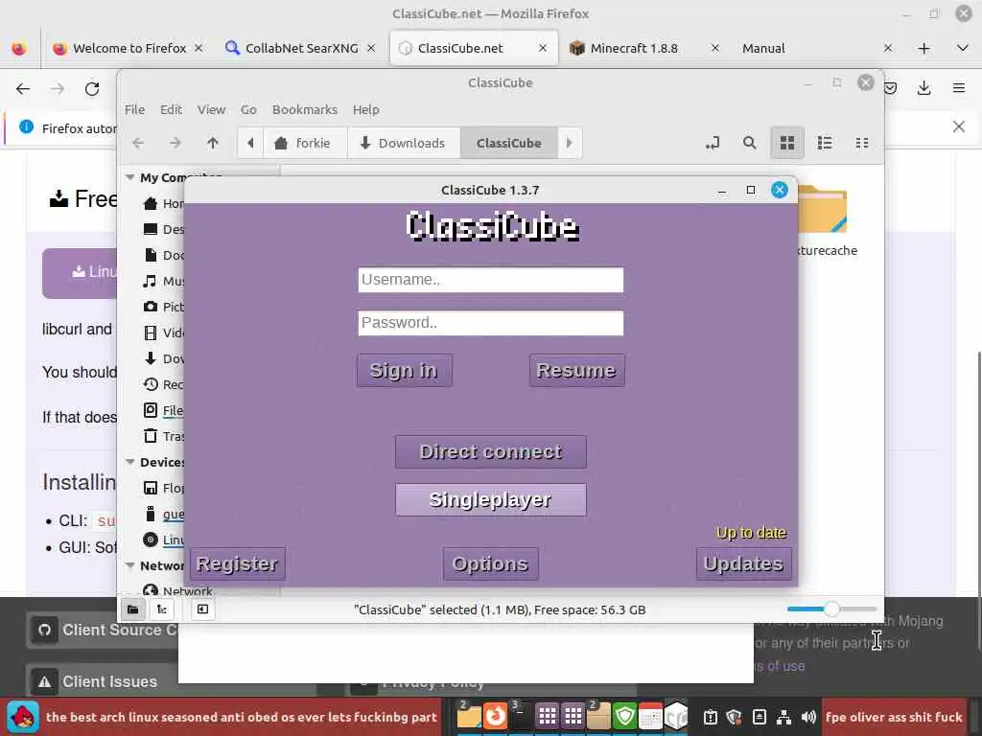Screen dimensions: 982x736
Task: Go to the forkie home path segment
Action: [304, 144]
